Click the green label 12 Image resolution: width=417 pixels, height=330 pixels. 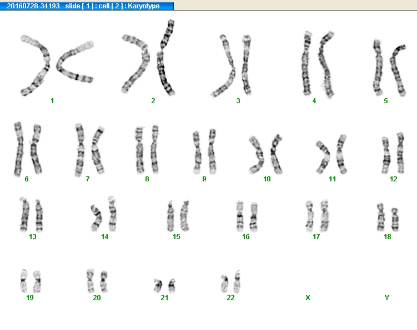tap(394, 179)
